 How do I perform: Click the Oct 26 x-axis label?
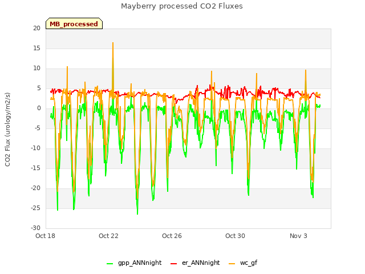172,236
